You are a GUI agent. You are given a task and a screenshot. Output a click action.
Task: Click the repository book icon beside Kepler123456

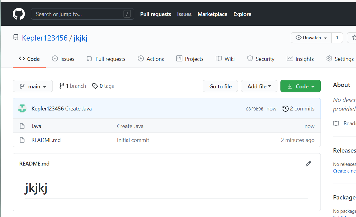tap(16, 37)
